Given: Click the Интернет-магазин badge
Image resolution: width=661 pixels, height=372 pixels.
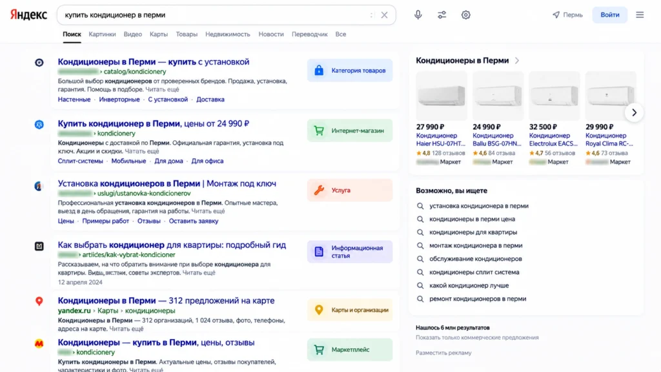Looking at the screenshot, I should coord(349,130).
